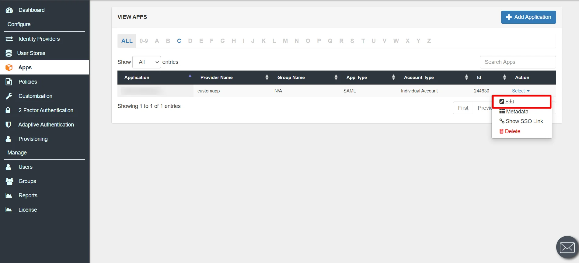
Task: Open the mail contact bubble icon
Action: coord(567,247)
